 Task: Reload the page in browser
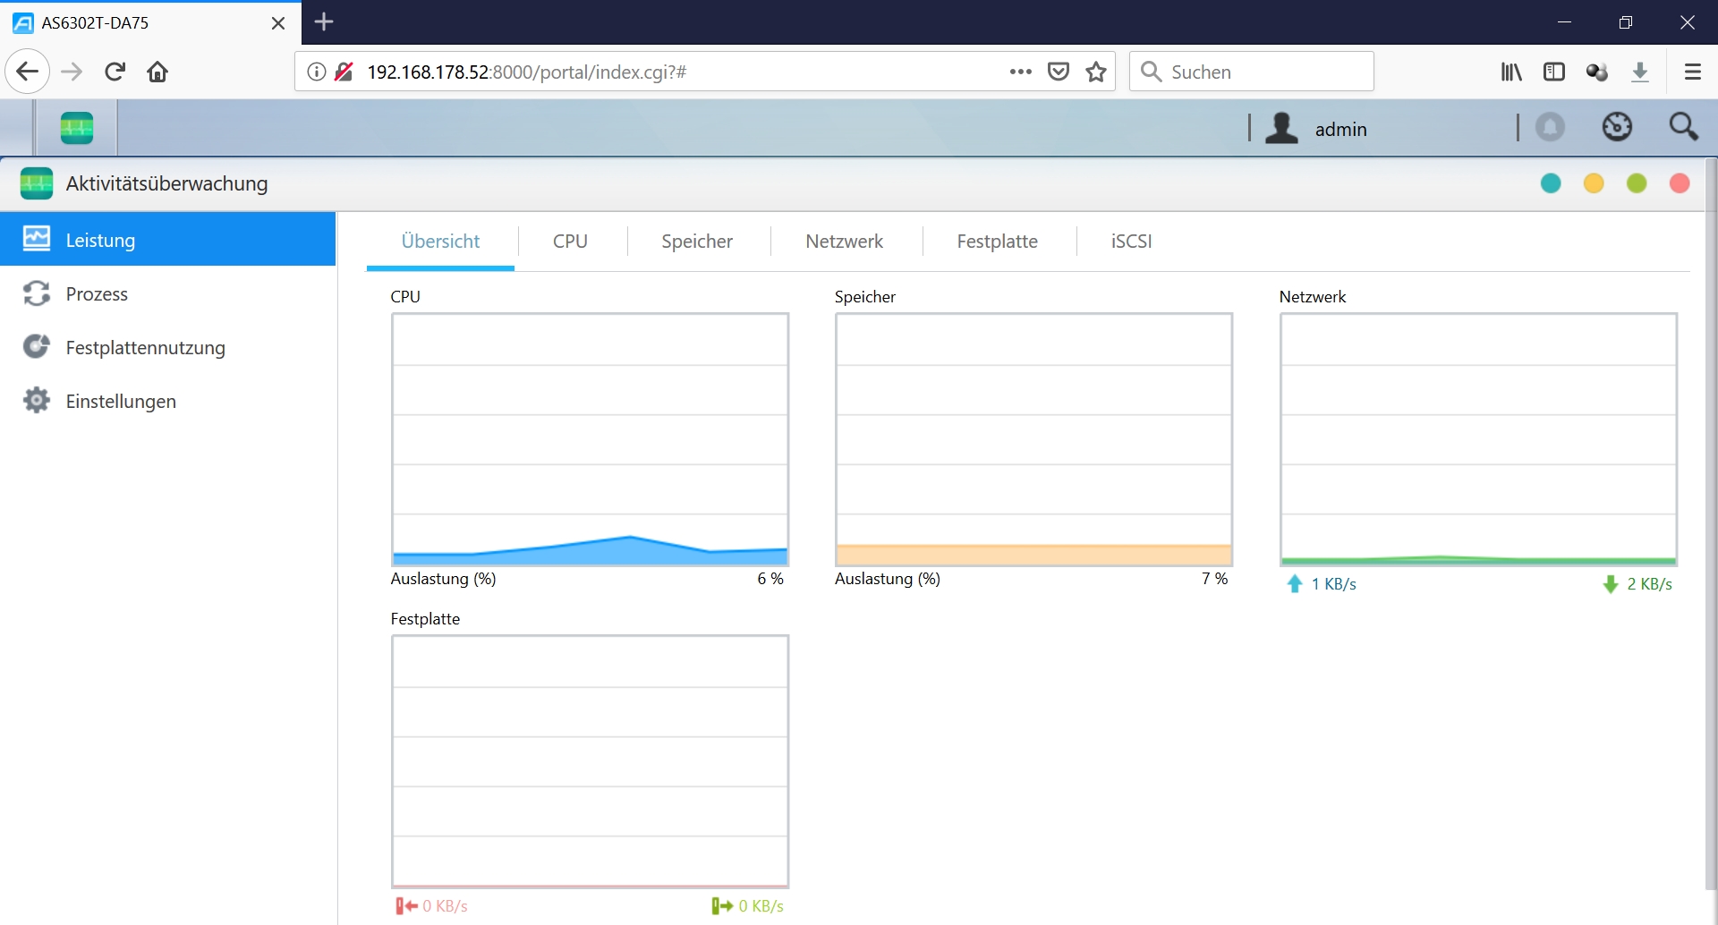coord(115,72)
